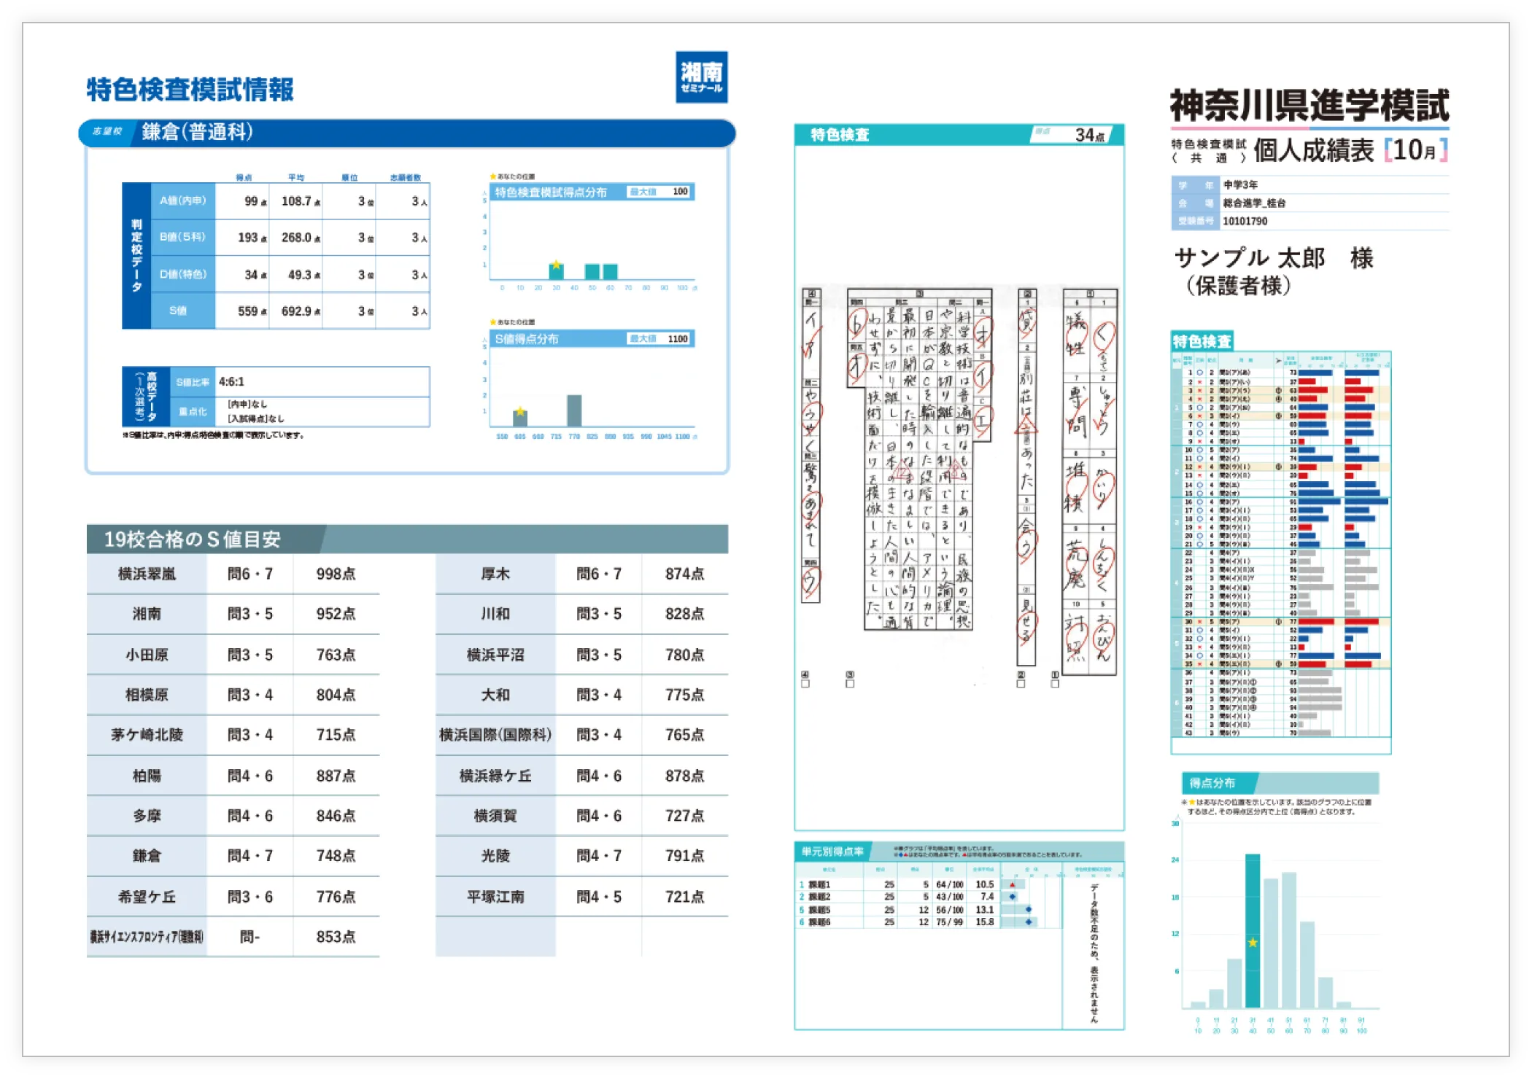
Task: Click the 721点 score value
Action: coord(684,897)
